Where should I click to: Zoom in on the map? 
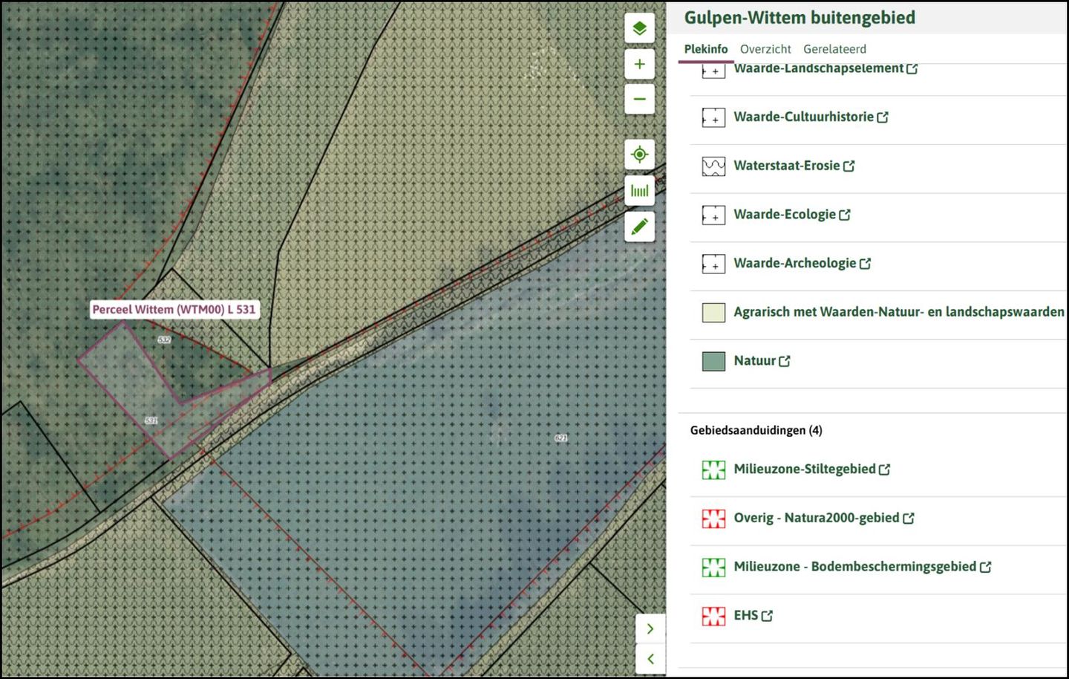639,64
